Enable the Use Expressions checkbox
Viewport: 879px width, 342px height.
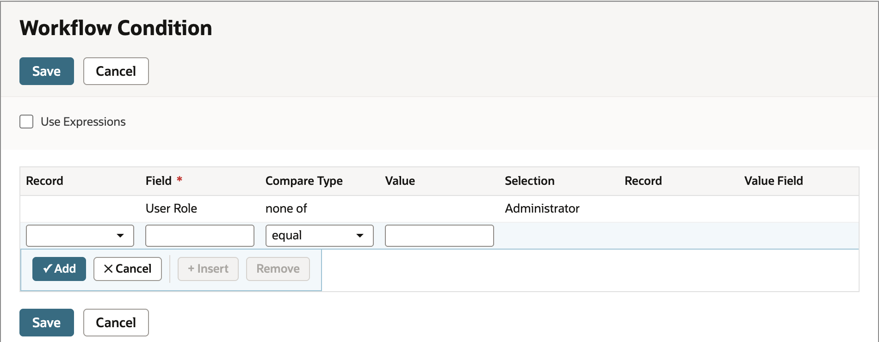[x=26, y=122]
